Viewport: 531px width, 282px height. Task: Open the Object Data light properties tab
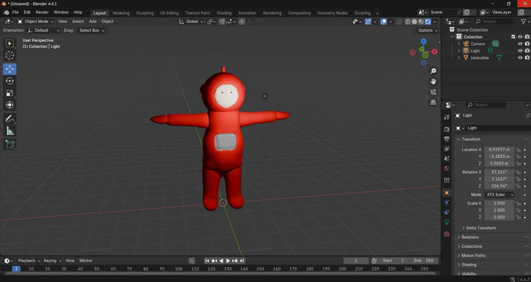(447, 222)
